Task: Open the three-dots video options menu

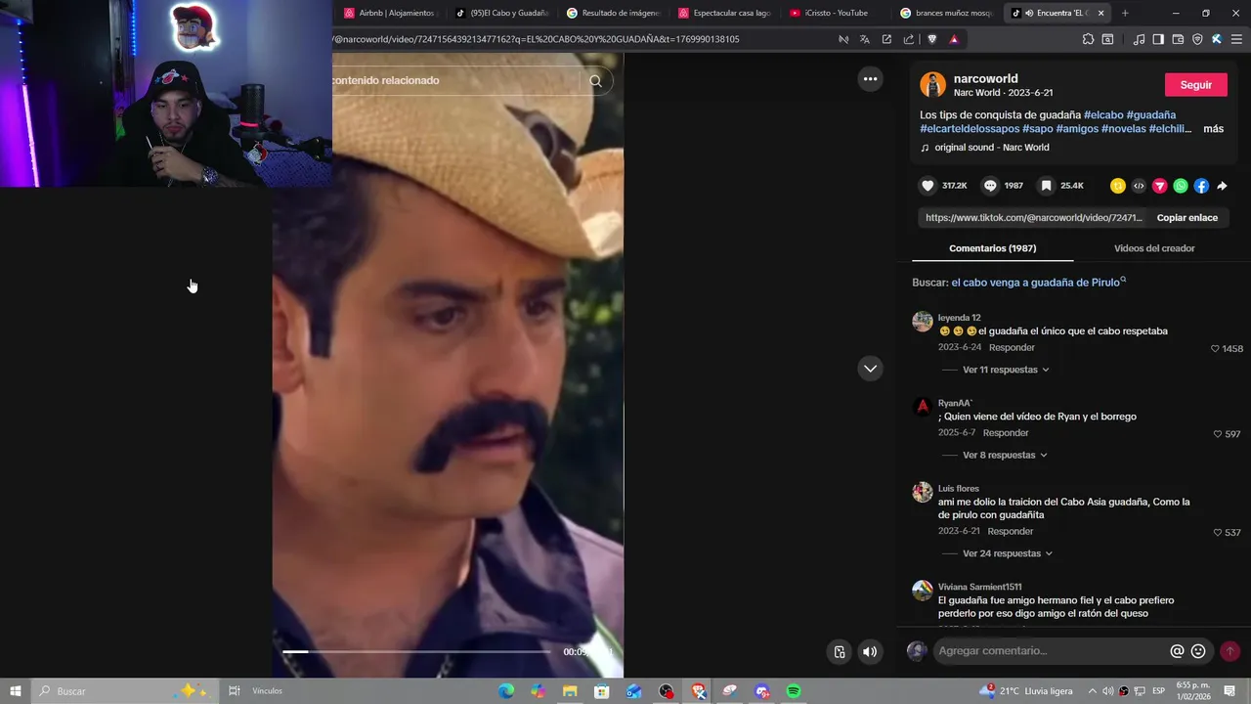Action: pos(870,79)
